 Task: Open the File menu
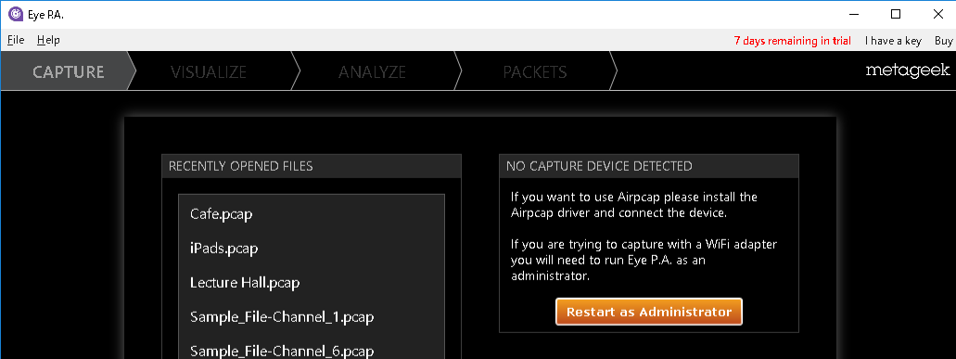coord(16,40)
